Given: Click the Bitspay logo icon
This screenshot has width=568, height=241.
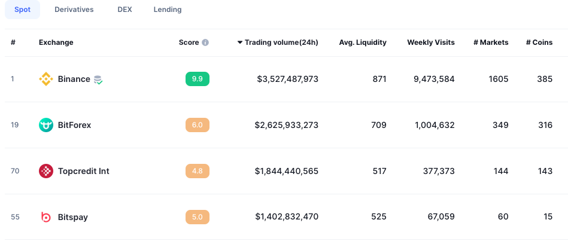Looking at the screenshot, I should point(46,217).
